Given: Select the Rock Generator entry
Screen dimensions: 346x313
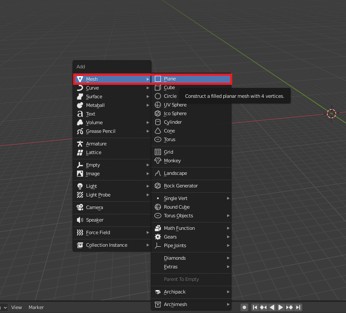Looking at the screenshot, I should tap(180, 186).
